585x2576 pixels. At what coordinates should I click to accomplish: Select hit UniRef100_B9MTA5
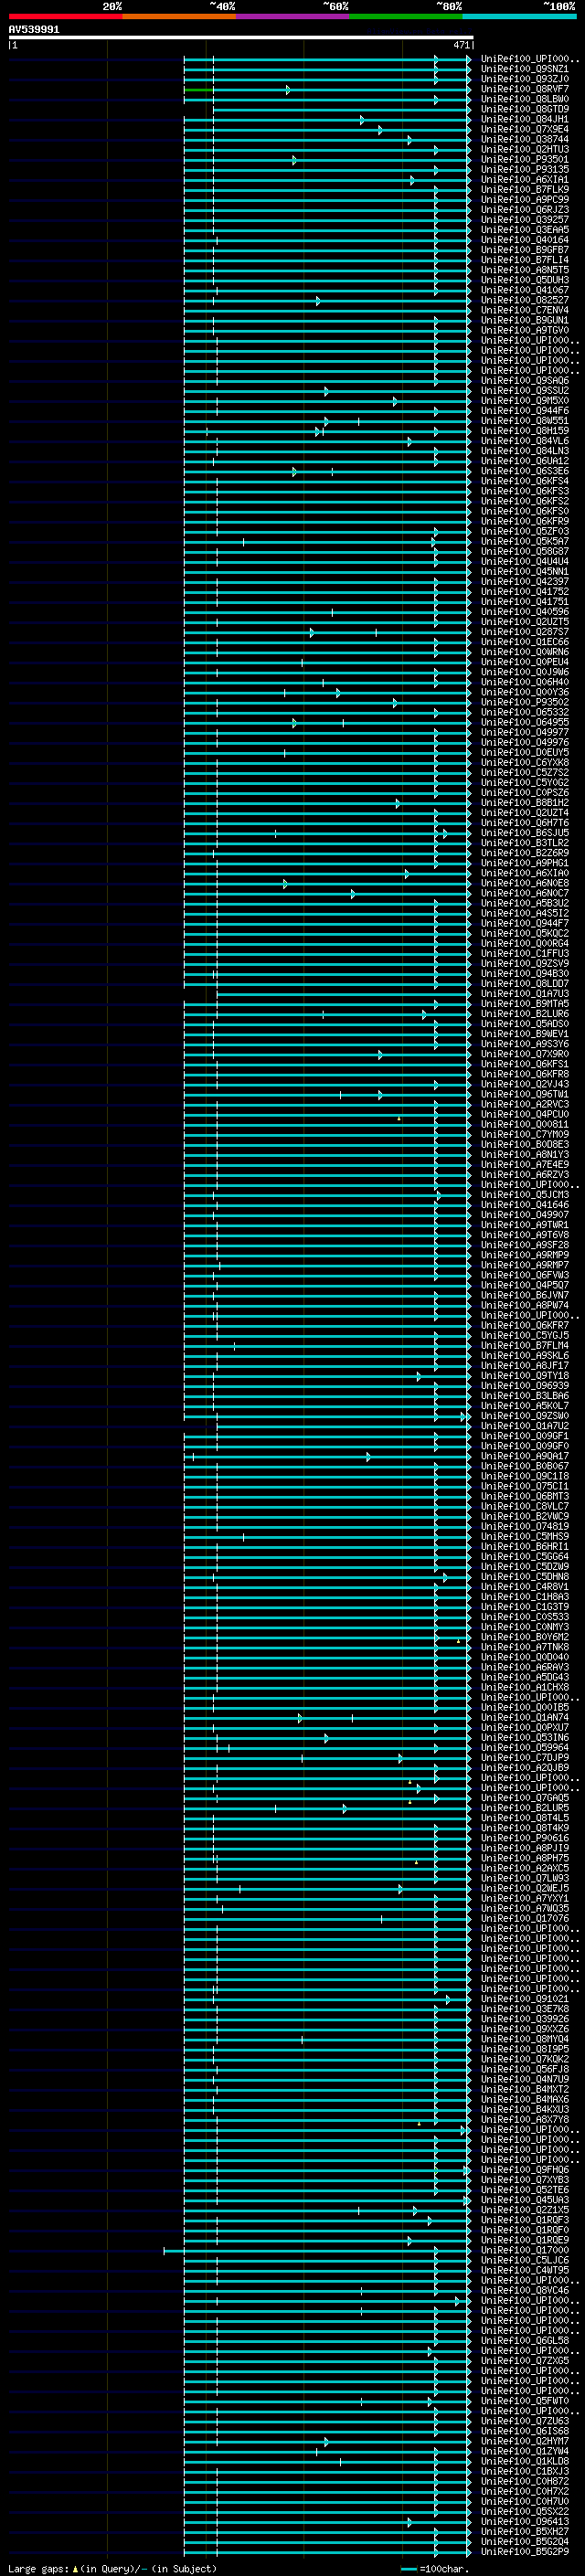[525, 1004]
